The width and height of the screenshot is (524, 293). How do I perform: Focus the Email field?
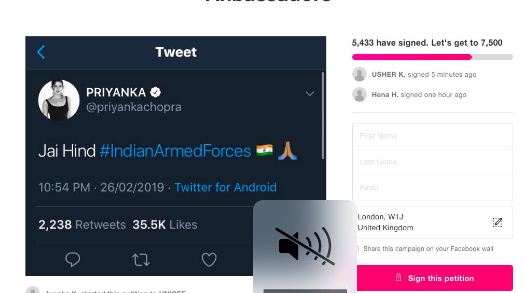[x=432, y=188]
